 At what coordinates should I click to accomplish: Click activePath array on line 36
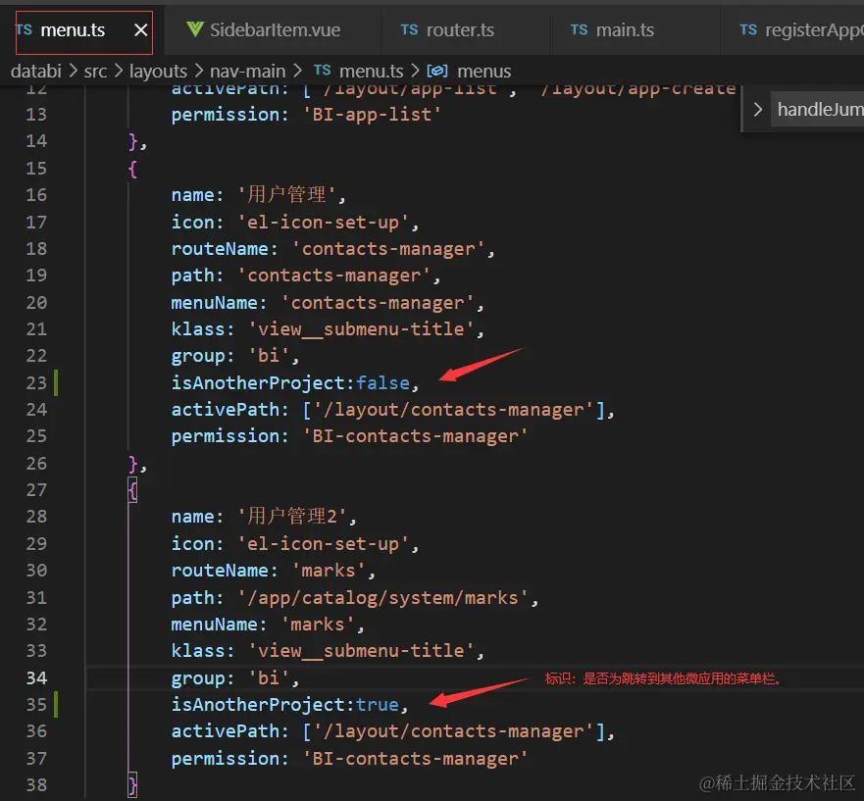[454, 731]
